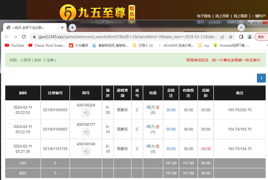The height and width of the screenshot is (180, 268).
Task: Open YouTube bookmark
Action: 14,45
